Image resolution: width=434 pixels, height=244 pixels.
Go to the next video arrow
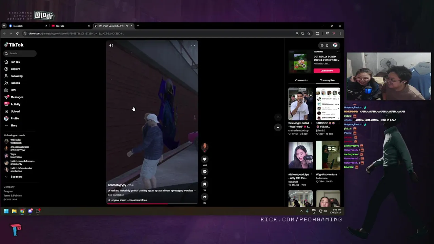278,127
